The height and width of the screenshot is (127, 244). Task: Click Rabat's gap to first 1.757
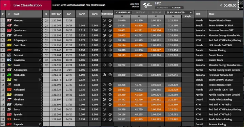tap(95, 119)
